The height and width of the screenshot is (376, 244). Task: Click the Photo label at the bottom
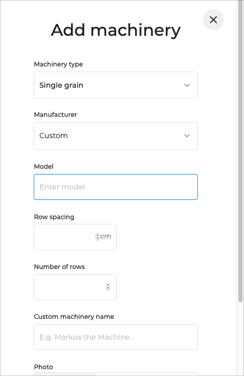click(x=44, y=367)
